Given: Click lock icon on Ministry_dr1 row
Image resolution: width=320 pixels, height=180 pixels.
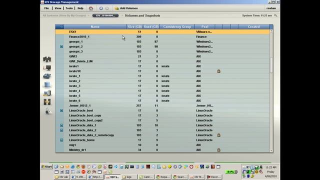Looking at the screenshot, I should (218, 150).
